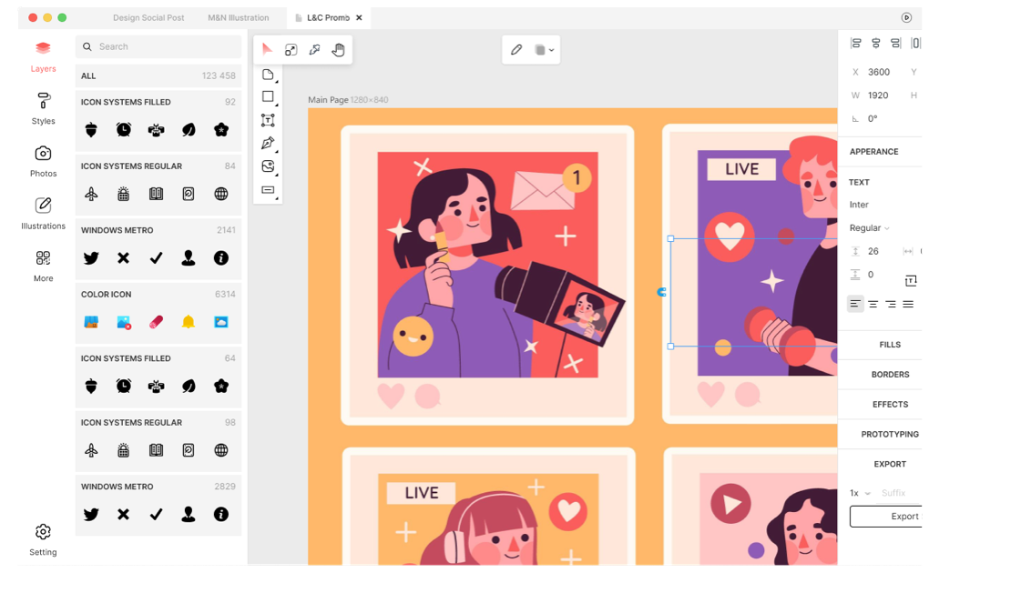Expand the fill style dropdown in top toolbar
Viewport: 1031px width, 593px height.
coord(544,51)
